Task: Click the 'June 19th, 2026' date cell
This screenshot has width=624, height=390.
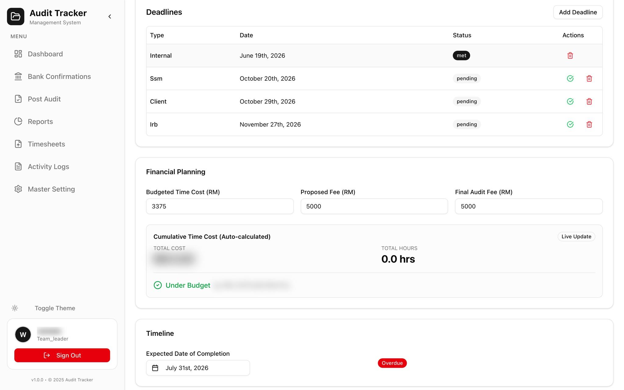Action: tap(262, 55)
